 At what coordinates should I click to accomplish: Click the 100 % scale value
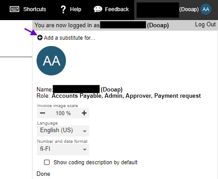[63, 113]
